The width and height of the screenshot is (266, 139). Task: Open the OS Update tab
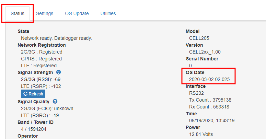click(77, 13)
